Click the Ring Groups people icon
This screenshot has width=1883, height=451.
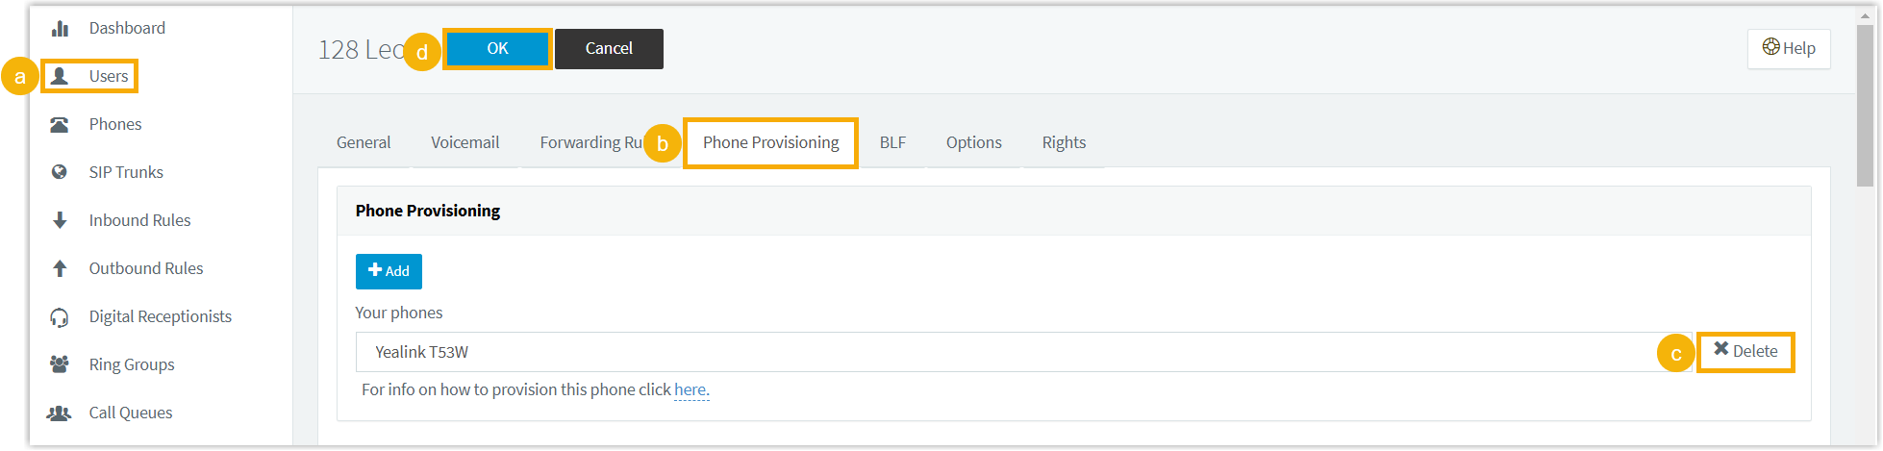point(60,364)
